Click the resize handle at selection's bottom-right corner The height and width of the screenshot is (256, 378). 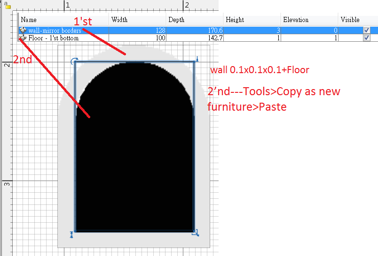coord(197,233)
